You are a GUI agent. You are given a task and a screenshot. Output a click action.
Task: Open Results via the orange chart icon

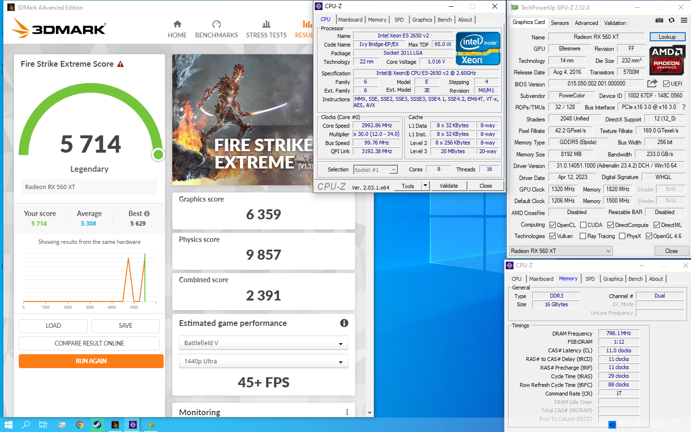[x=307, y=24]
